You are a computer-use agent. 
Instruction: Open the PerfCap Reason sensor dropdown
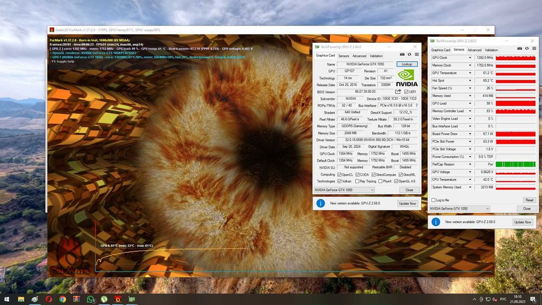click(470, 164)
